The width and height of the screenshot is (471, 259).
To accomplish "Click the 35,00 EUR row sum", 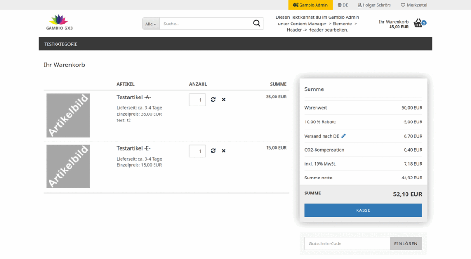I will tap(276, 97).
